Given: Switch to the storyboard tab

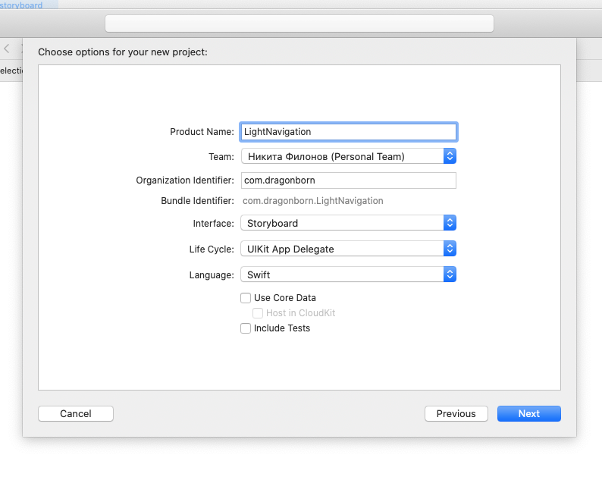Looking at the screenshot, I should coord(21,5).
